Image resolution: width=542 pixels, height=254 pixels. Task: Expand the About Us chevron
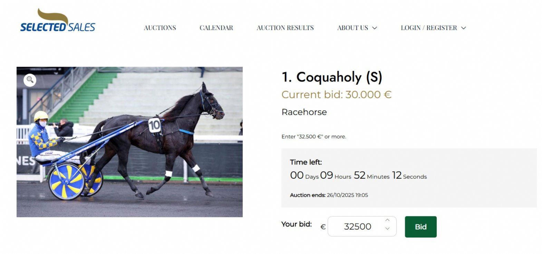[375, 28]
